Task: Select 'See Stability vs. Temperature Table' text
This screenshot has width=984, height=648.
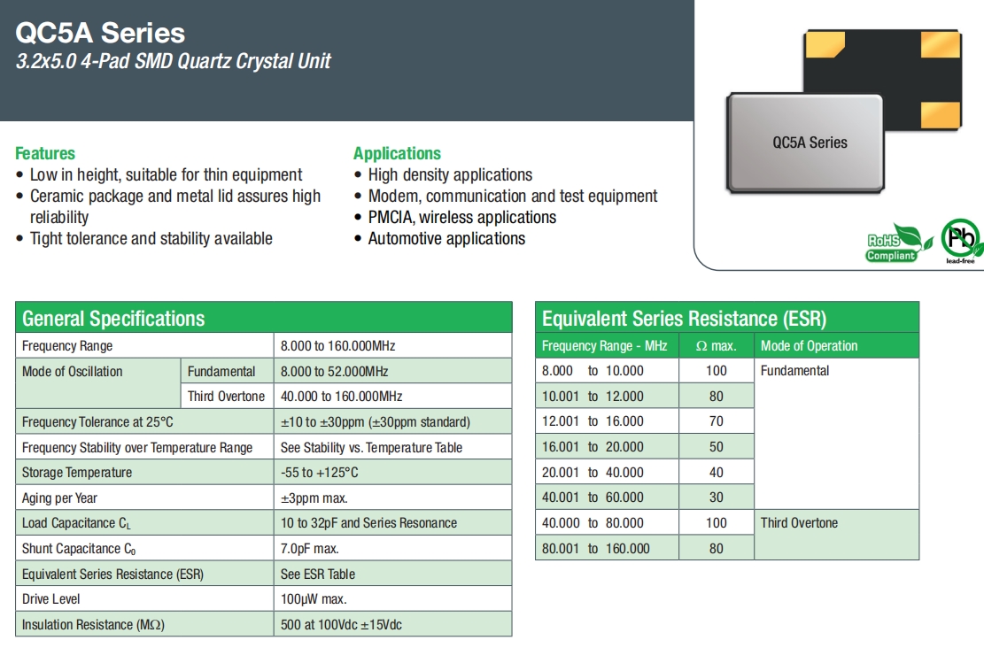Action: point(371,447)
